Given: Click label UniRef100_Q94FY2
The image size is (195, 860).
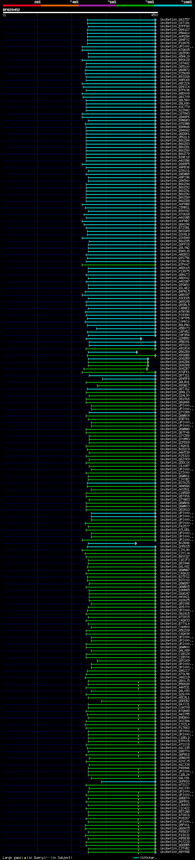Looking at the screenshot, I should (175, 40).
